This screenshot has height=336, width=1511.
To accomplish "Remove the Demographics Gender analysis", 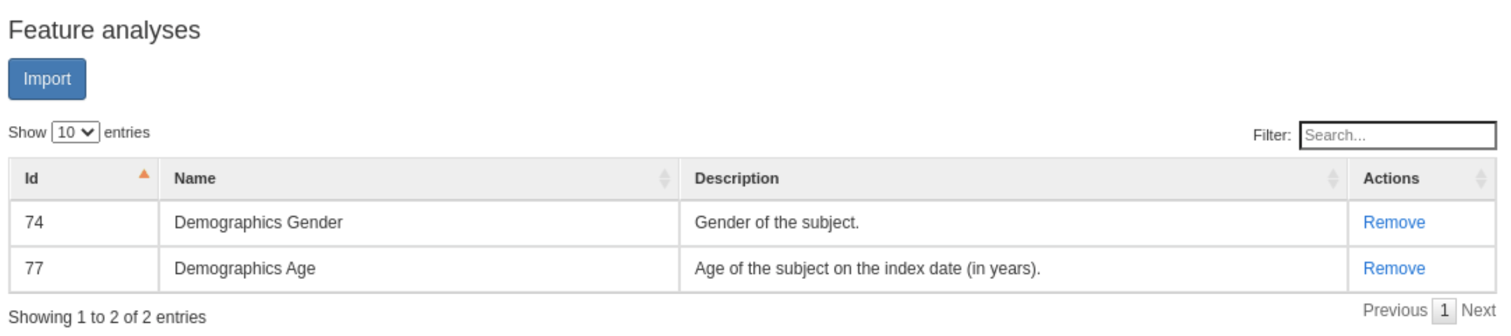I will click(1394, 223).
